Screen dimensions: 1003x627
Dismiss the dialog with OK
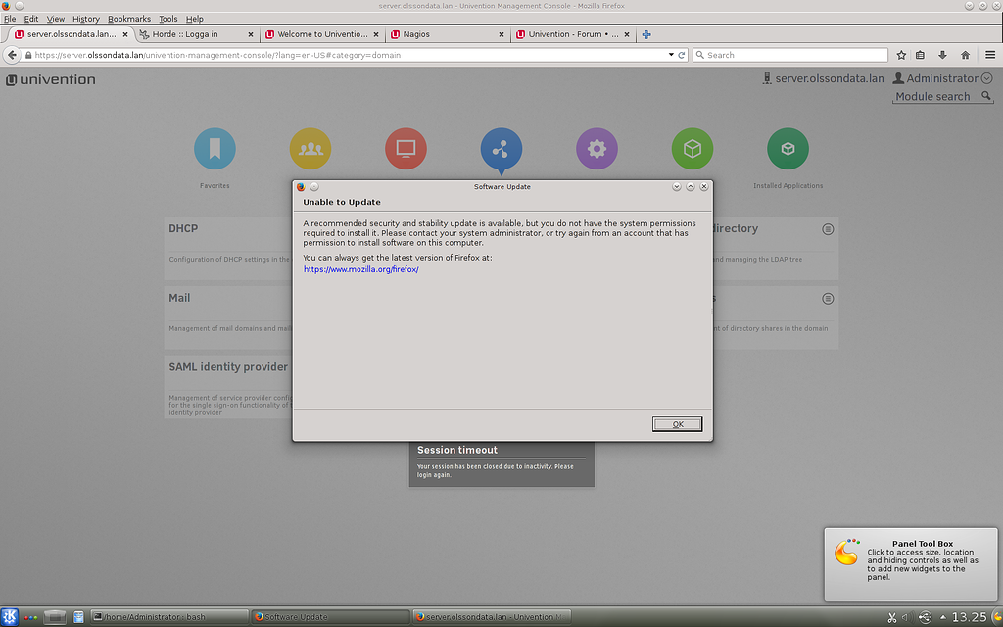coord(677,423)
